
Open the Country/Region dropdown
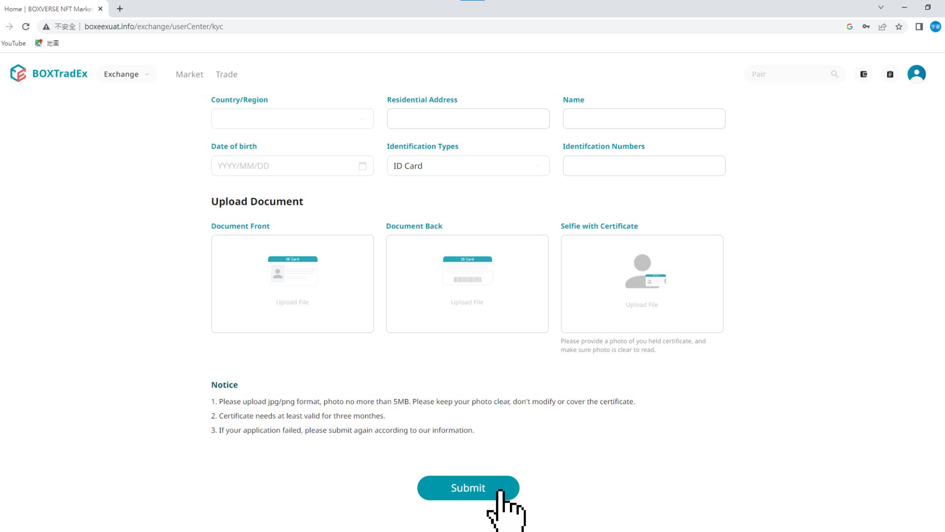292,119
